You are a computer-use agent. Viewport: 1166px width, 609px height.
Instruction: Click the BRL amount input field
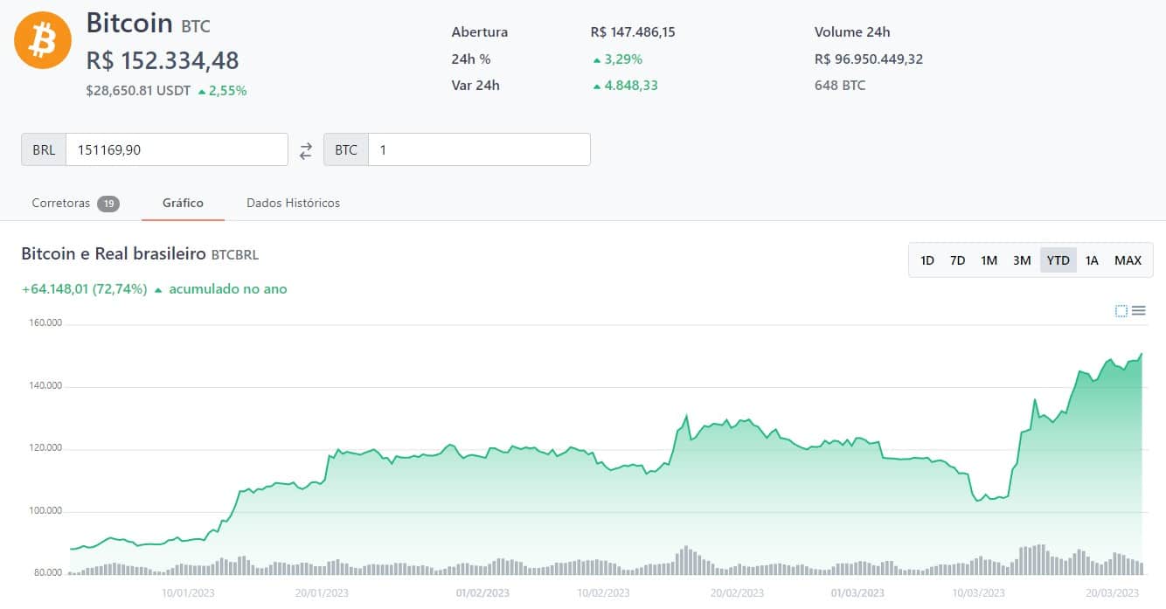[177, 149]
